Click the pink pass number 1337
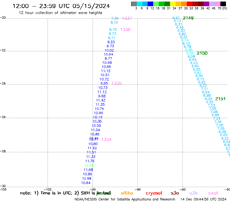Image resolution: width=230 pixels, height=202 pixels. [127, 18]
